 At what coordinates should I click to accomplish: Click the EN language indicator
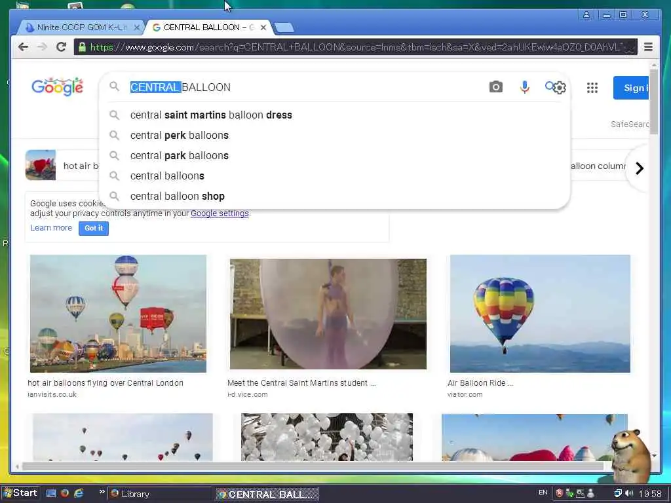coord(543,493)
